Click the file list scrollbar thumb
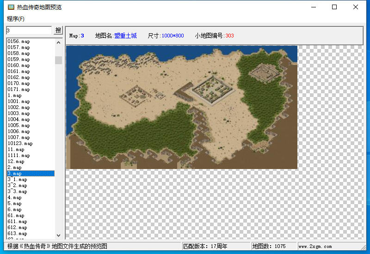Image resolution: width=370 pixels, height=254 pixels. 59,60
